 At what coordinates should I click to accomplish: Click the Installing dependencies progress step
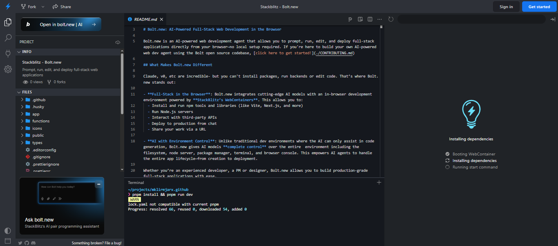click(x=471, y=161)
